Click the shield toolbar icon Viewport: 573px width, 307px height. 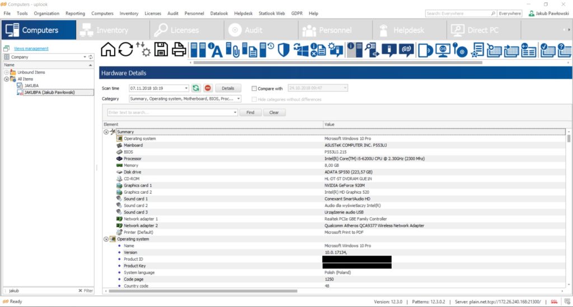pos(284,50)
